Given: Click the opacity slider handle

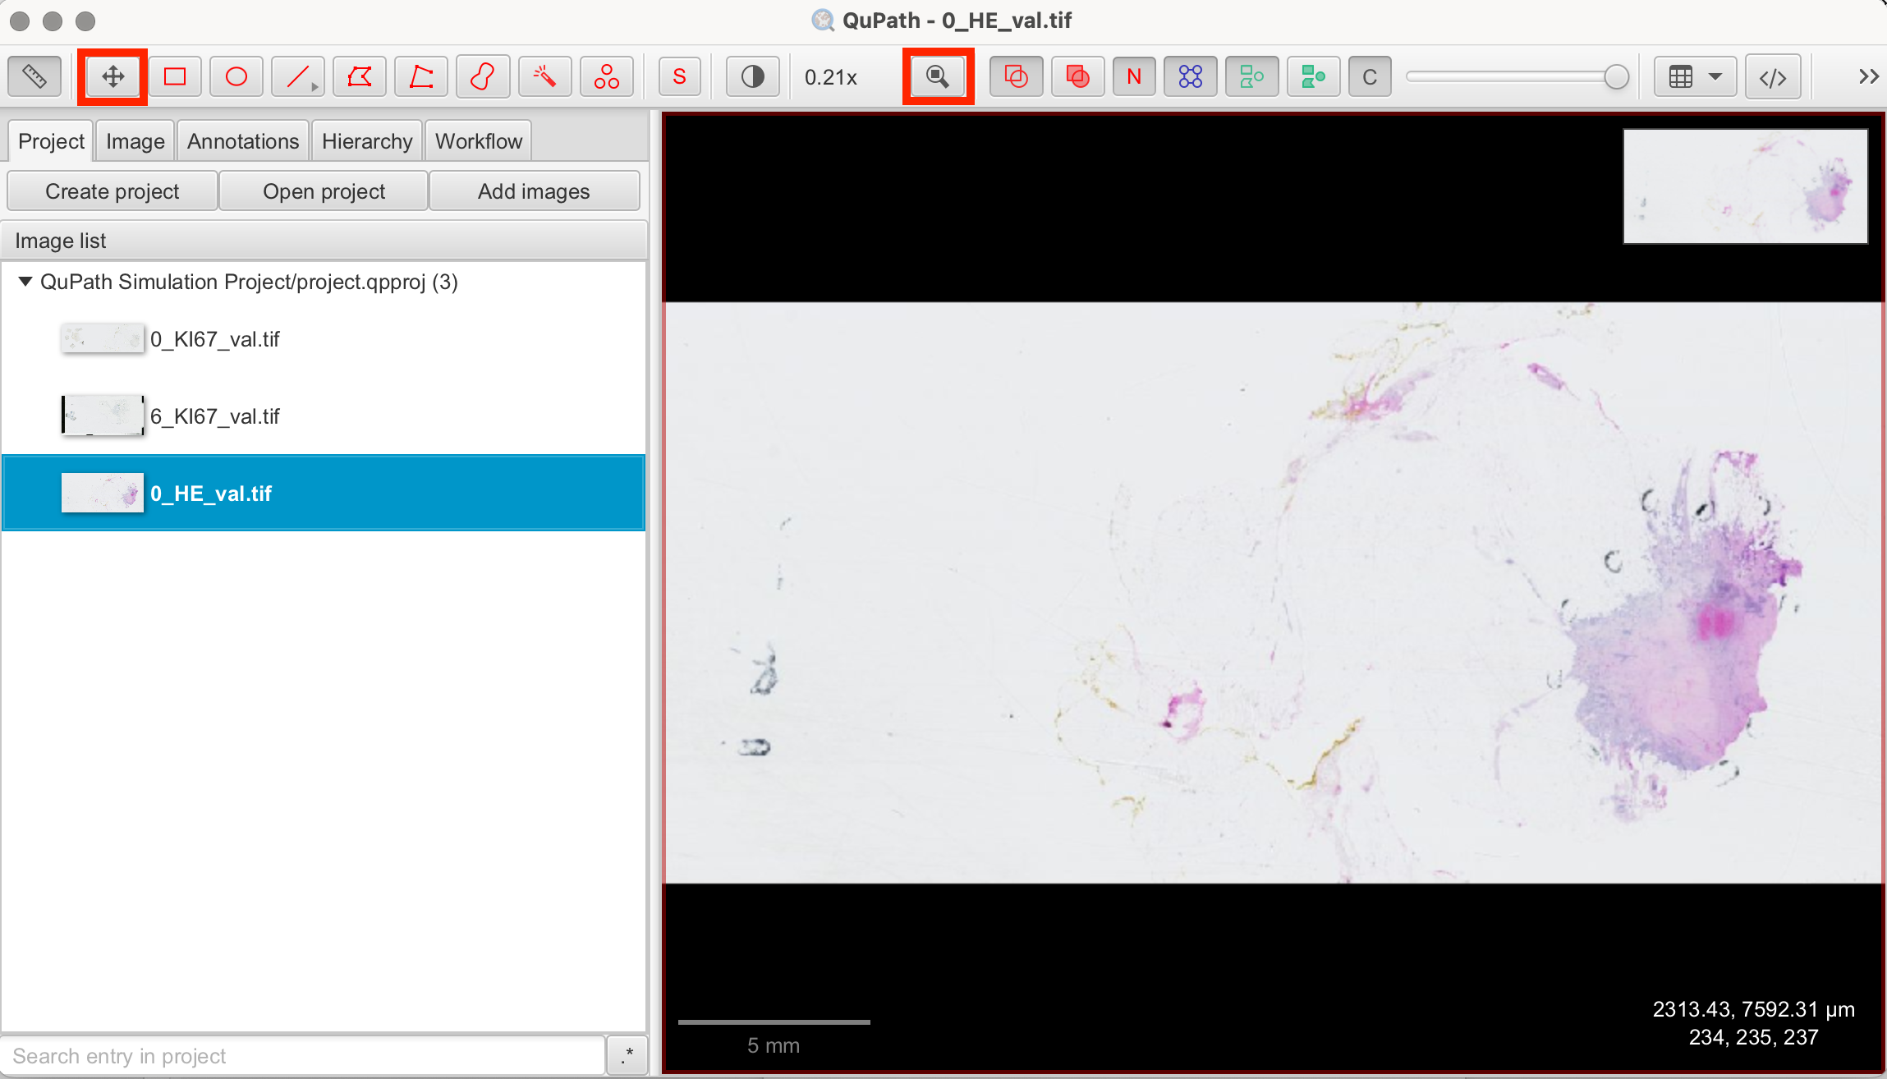Looking at the screenshot, I should click(1616, 77).
